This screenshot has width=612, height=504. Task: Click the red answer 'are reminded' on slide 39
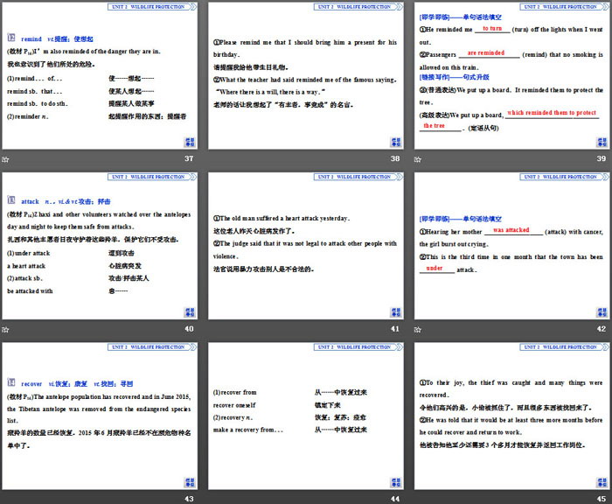(x=486, y=53)
